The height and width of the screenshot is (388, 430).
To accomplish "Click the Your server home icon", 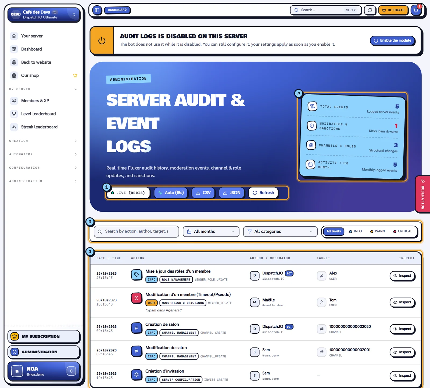I will (14, 36).
